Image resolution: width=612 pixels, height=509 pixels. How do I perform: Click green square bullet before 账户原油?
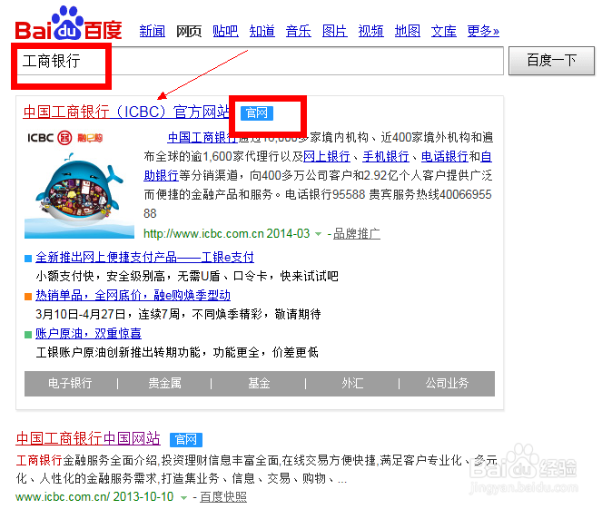coord(28,335)
